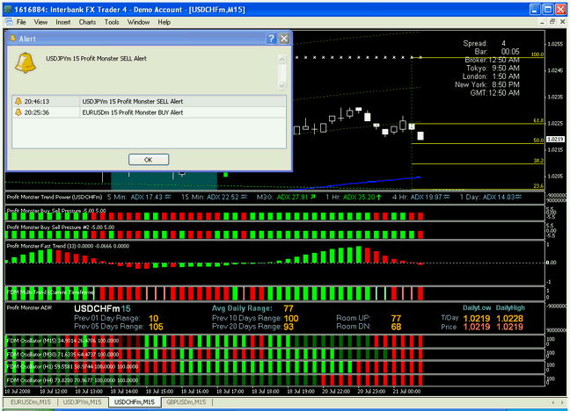Viewport: 570px width, 411px height.
Task: Click the current price label 1.0219 on axis
Action: [555, 139]
